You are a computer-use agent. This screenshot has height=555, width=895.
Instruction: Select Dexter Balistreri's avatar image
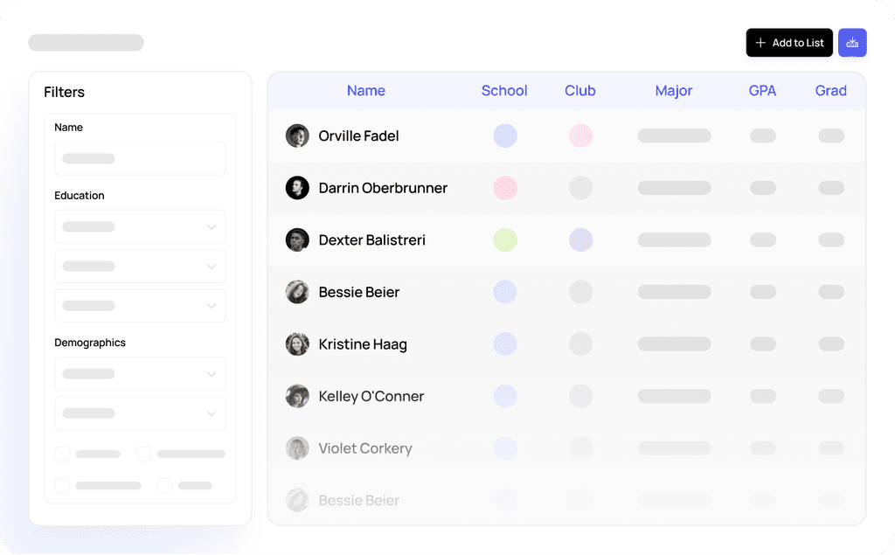pos(297,239)
